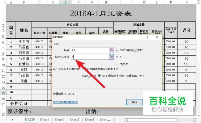201x123 pixels.
Task: Click the 出纳 cell
Action: pyautogui.click(x=92, y=112)
